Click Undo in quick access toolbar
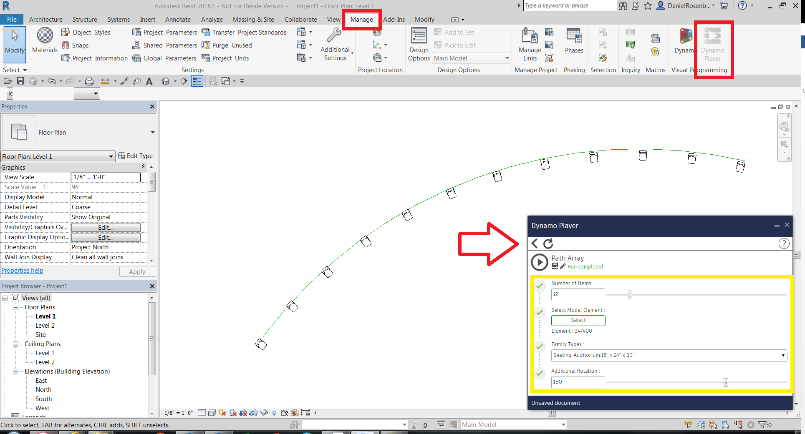This screenshot has width=805, height=434. [x=51, y=81]
